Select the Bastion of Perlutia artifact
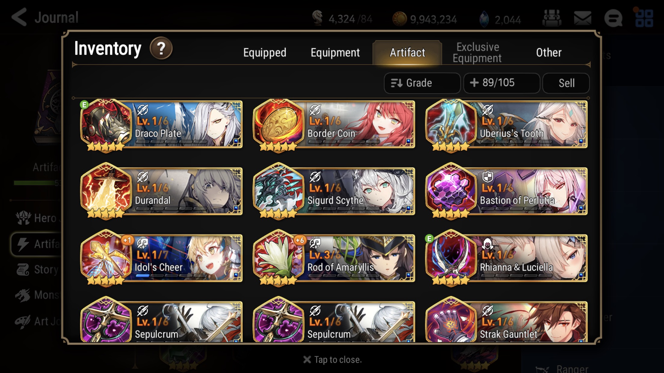This screenshot has height=373, width=664. click(506, 191)
